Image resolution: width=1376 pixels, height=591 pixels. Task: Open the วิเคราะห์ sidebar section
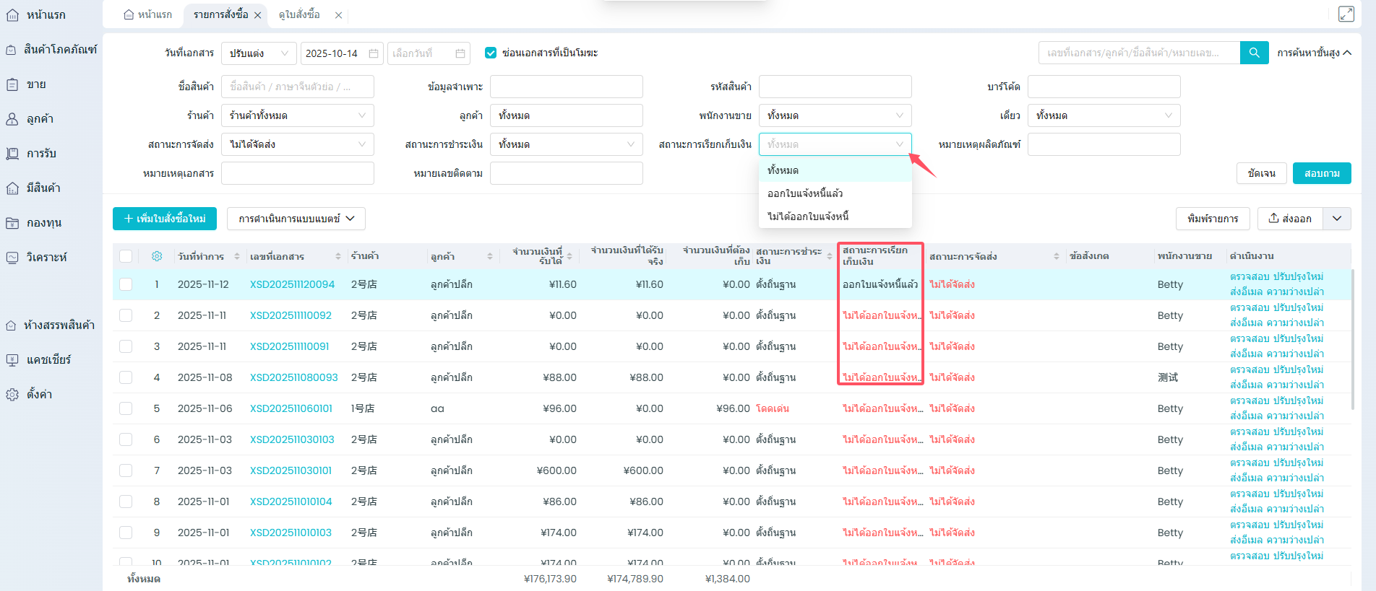(x=46, y=258)
